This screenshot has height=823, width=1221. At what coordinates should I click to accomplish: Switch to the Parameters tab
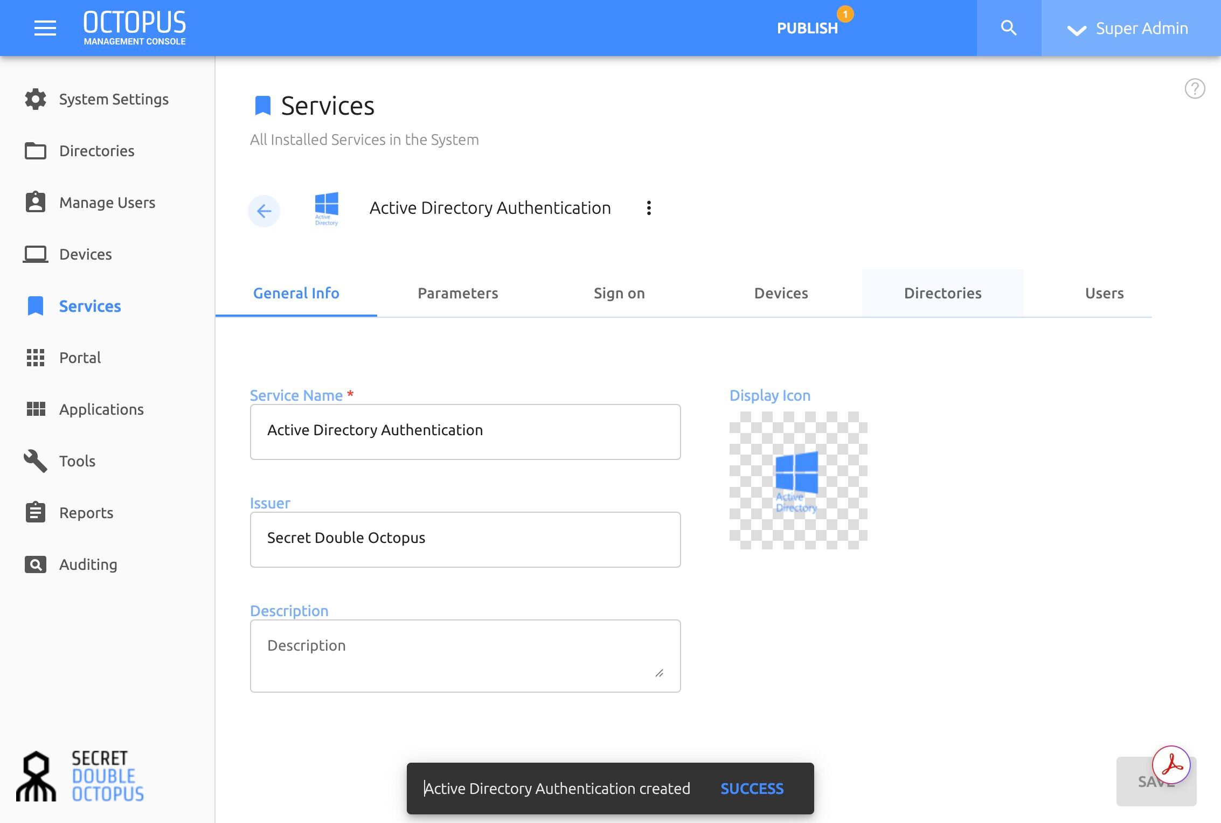click(458, 293)
